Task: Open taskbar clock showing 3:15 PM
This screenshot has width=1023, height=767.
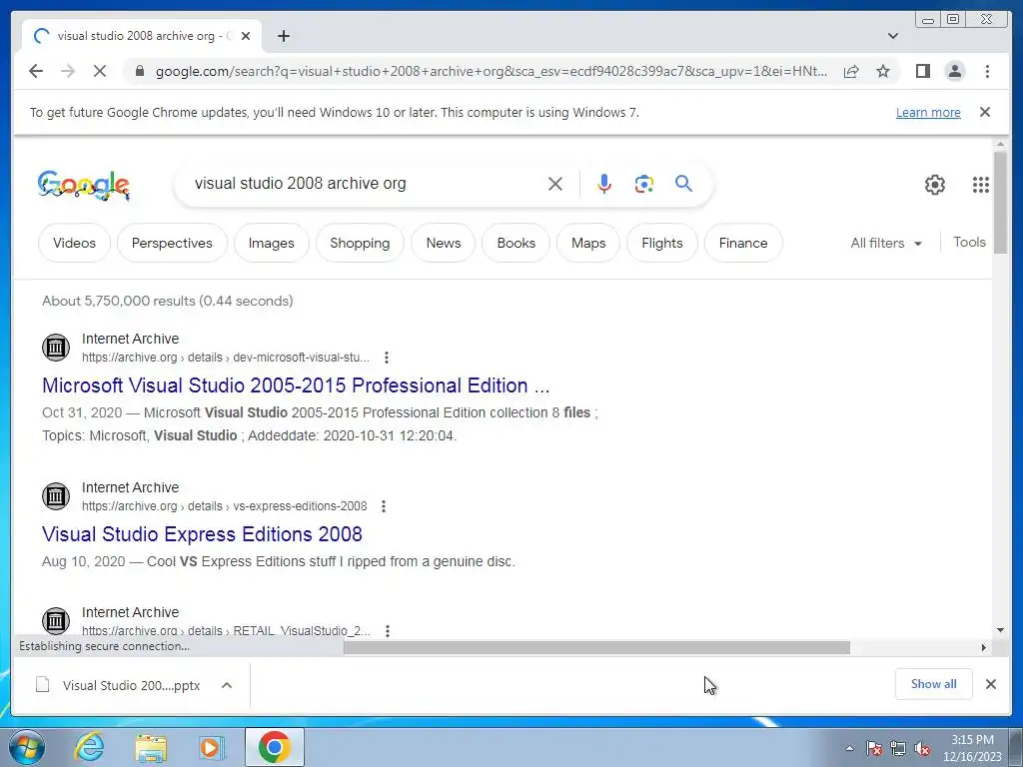Action: [x=972, y=748]
